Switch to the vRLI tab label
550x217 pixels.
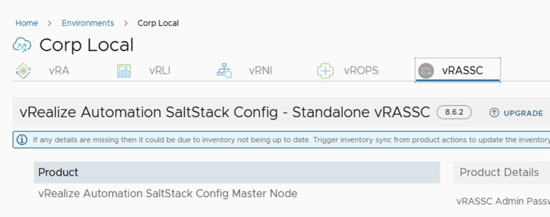click(x=160, y=71)
